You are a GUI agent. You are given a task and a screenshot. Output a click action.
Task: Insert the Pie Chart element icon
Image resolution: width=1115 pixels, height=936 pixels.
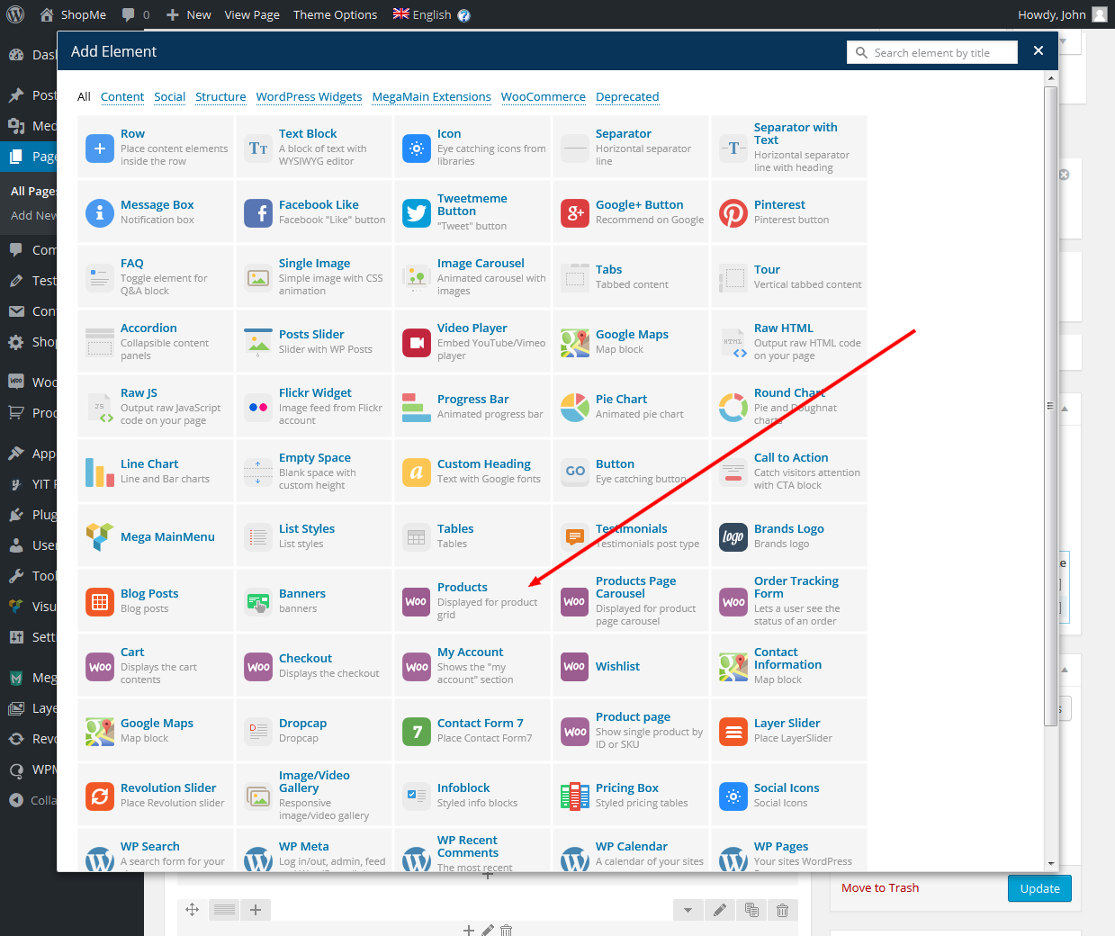click(575, 408)
